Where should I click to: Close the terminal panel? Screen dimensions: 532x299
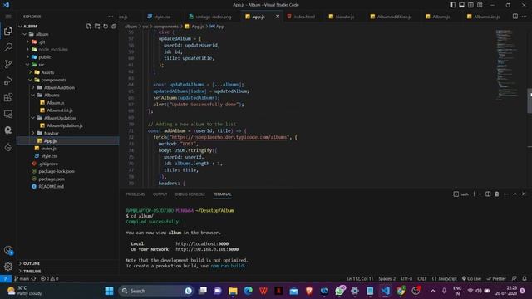click(x=524, y=194)
